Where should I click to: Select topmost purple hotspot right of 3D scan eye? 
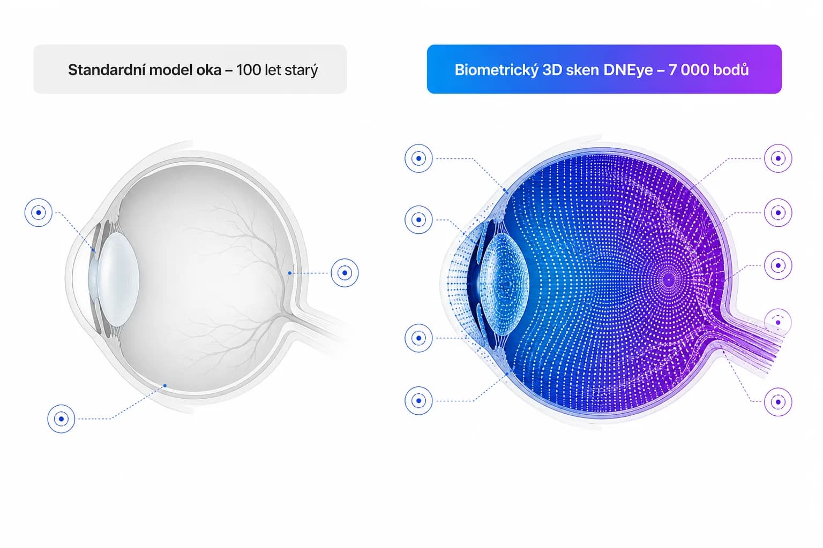coord(778,158)
